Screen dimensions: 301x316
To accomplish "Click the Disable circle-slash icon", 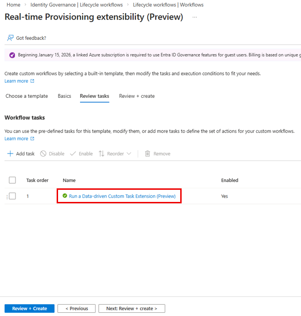I will click(43, 154).
